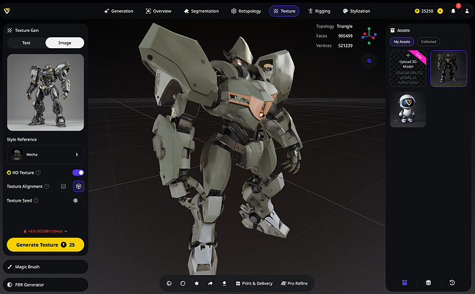This screenshot has width=475, height=294.
Task: Select the 3D cube texture alignment option
Action: tap(78, 186)
